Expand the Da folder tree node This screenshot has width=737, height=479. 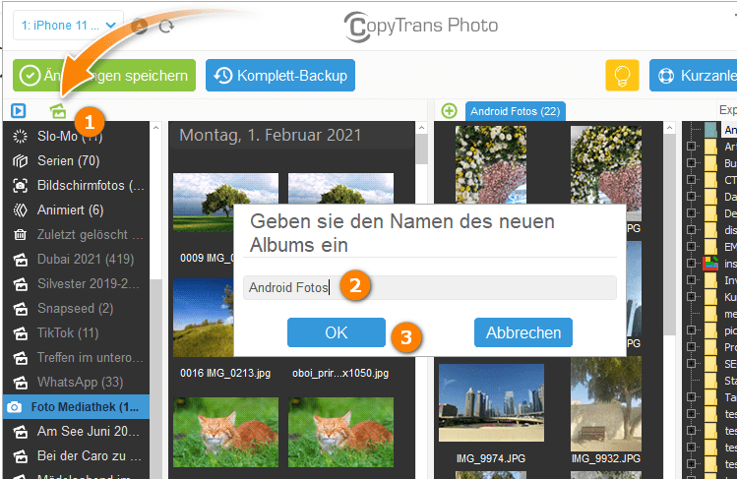[691, 196]
